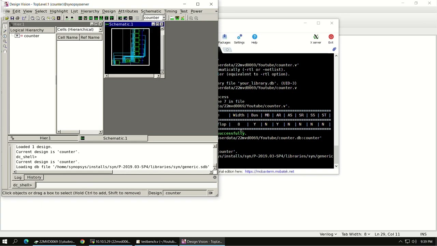Image resolution: width=437 pixels, height=246 pixels.
Task: Switch to the Schematic.1 window tab
Action: [113, 138]
